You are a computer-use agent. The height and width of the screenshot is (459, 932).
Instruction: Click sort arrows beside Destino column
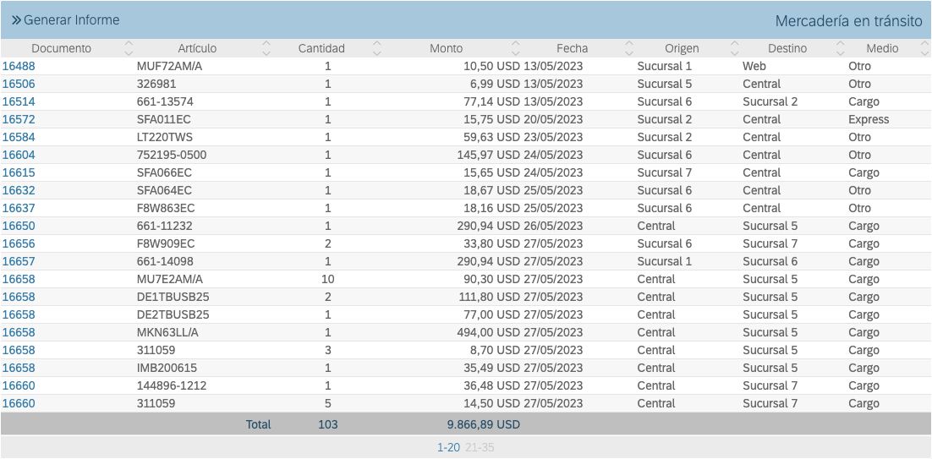tap(839, 49)
